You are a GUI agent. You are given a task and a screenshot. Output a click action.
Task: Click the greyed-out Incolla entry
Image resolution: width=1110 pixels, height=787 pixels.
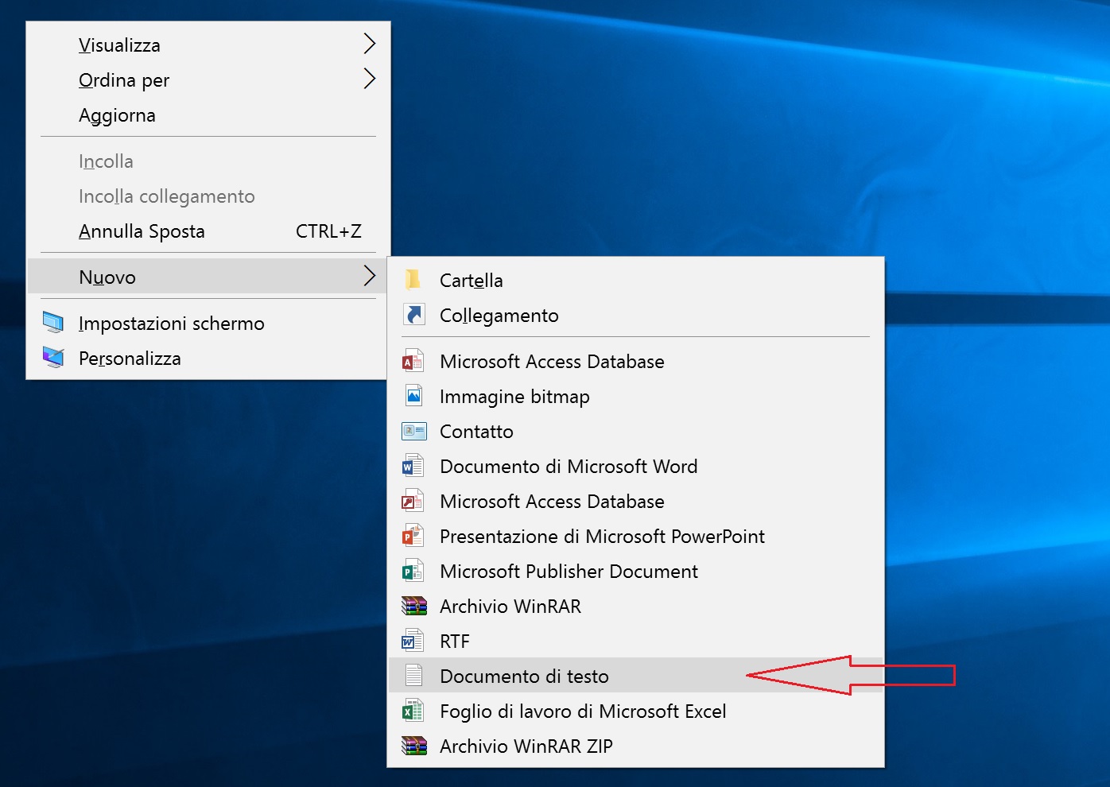point(207,161)
